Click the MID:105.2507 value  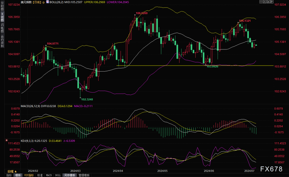73,2
